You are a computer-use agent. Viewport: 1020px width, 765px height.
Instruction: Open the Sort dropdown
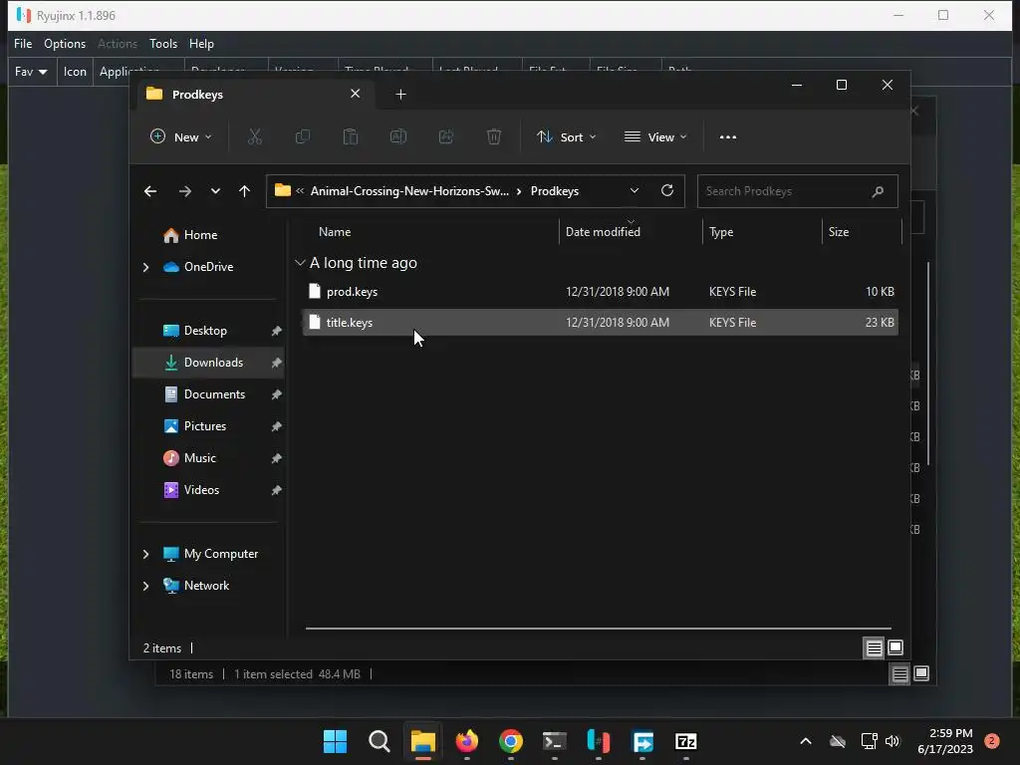pyautogui.click(x=566, y=136)
